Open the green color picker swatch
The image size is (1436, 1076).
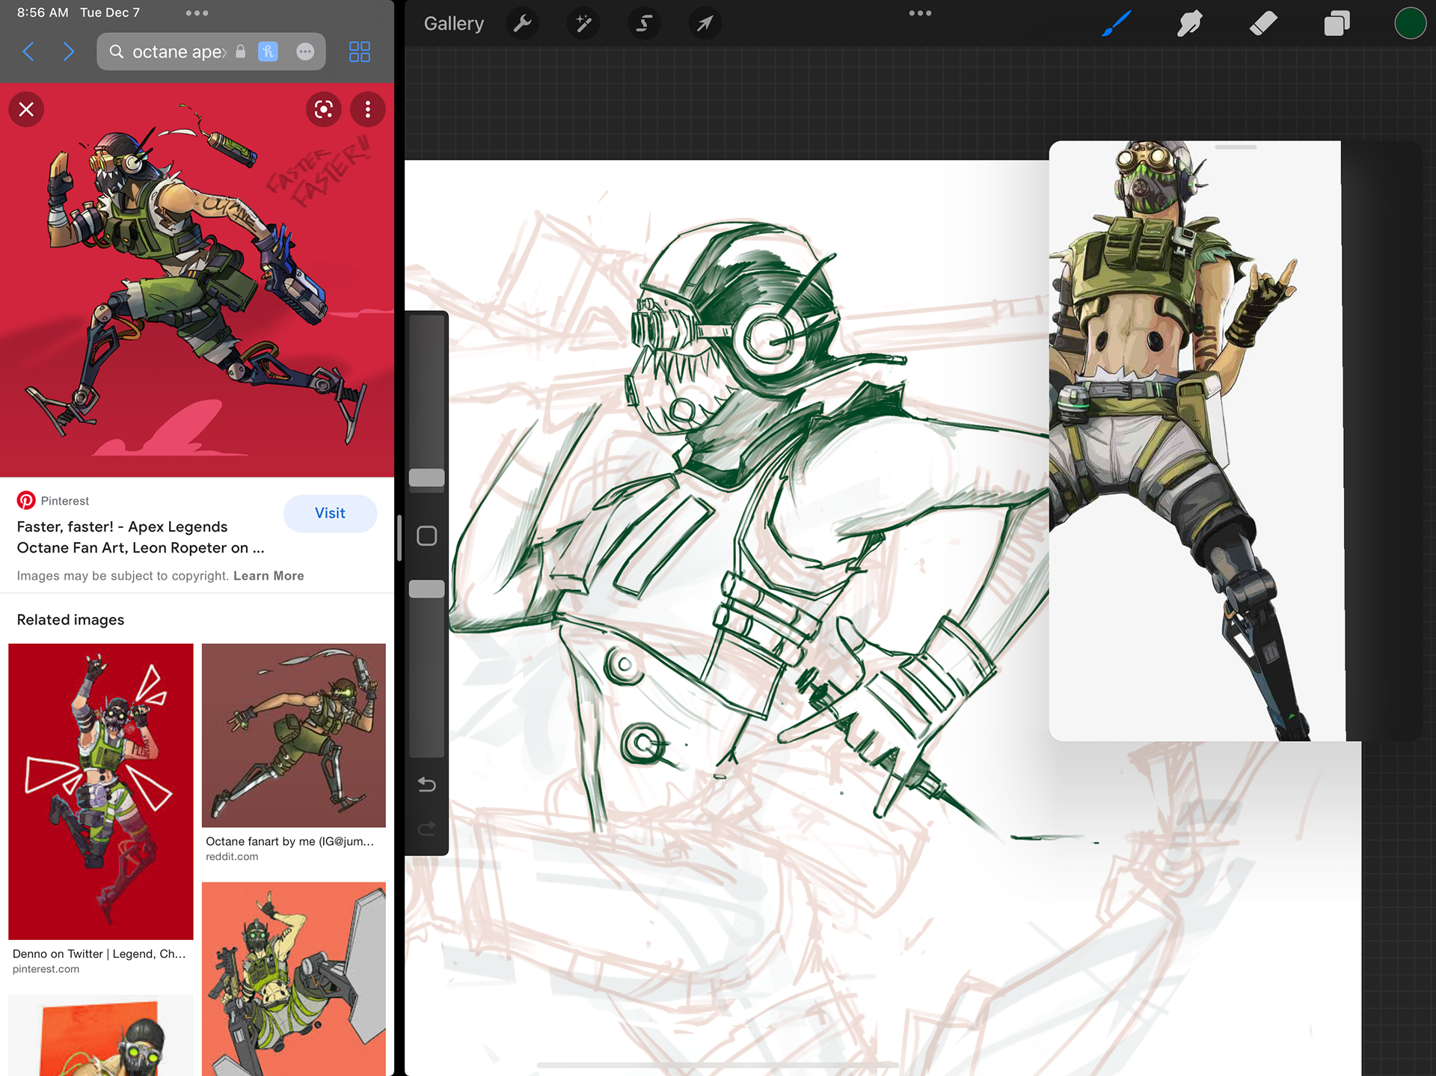tap(1410, 24)
